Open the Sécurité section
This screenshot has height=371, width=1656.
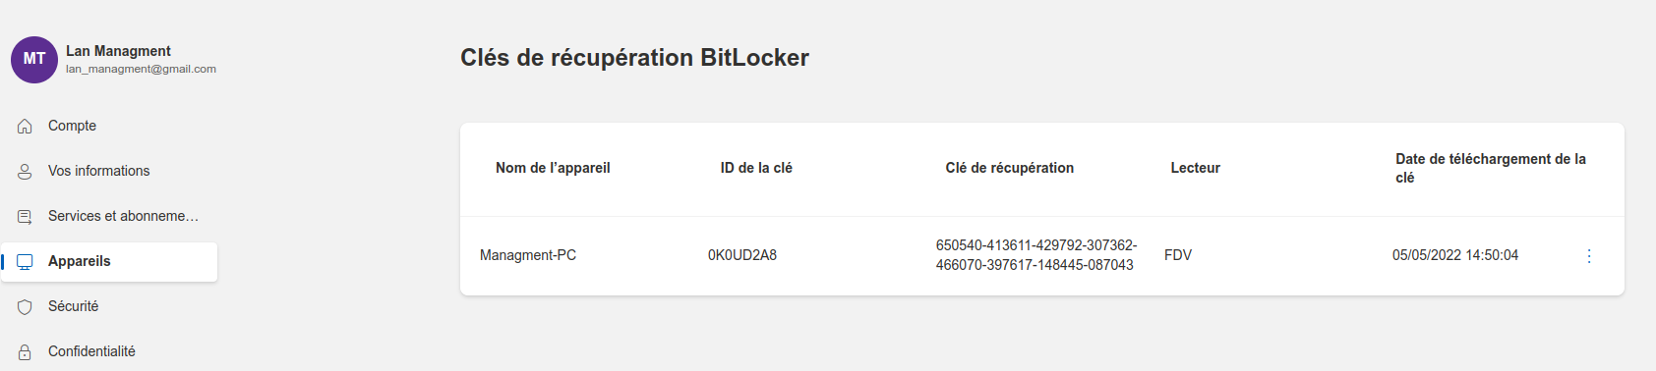point(108,306)
